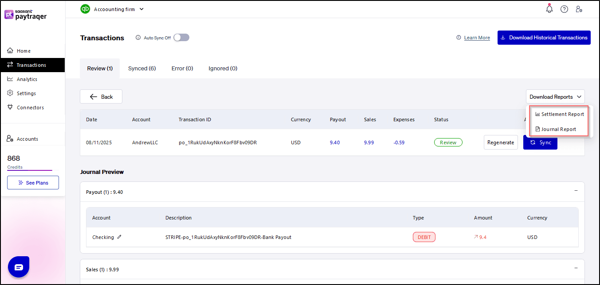This screenshot has width=600, height=285.
Task: Open the chat support widget
Action: pyautogui.click(x=19, y=267)
